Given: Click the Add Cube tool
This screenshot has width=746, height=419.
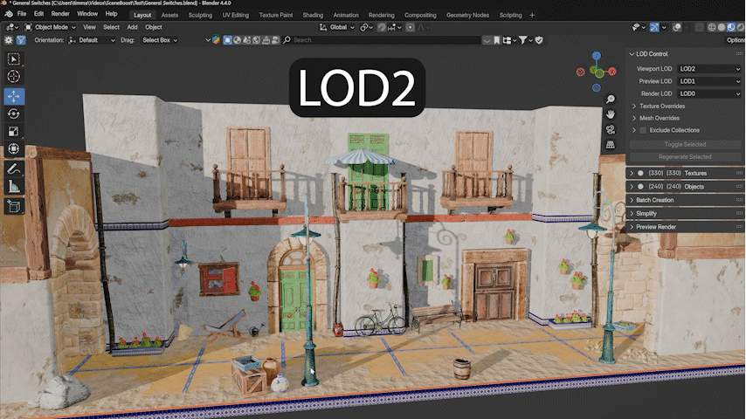Looking at the screenshot, I should [14, 206].
